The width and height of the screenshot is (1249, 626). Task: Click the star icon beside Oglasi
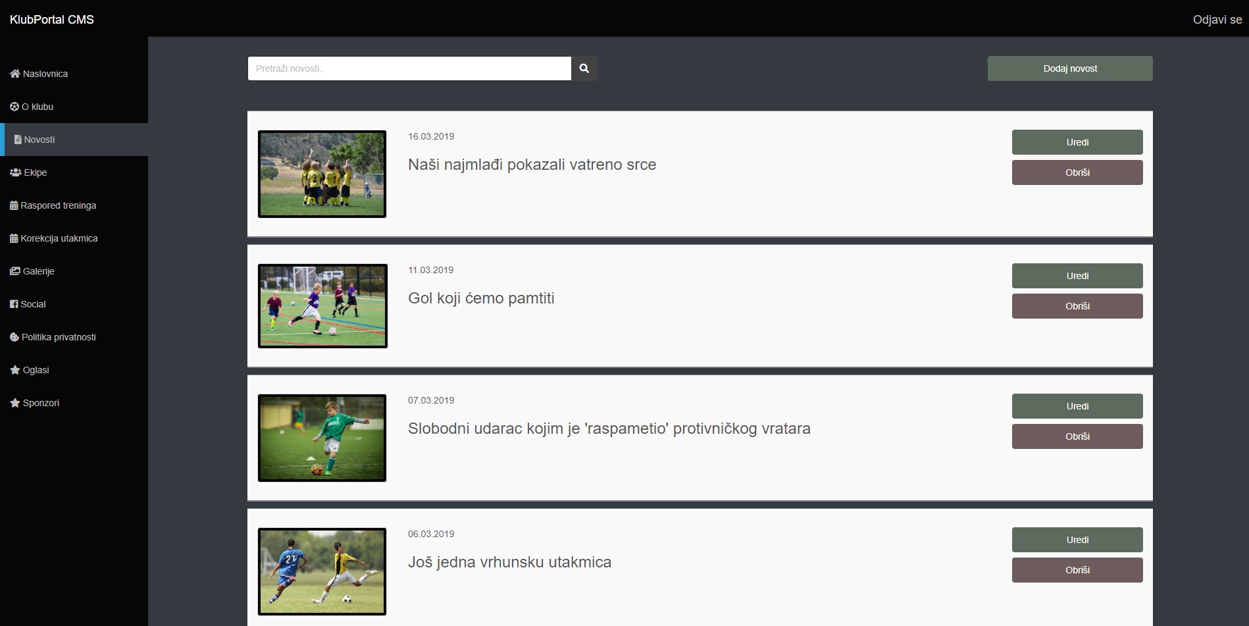tap(15, 370)
